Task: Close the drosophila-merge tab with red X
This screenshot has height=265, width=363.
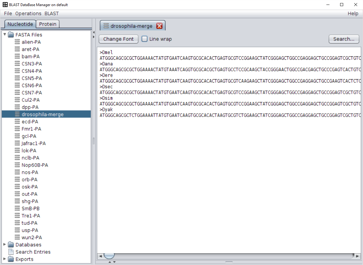Action: click(x=159, y=26)
